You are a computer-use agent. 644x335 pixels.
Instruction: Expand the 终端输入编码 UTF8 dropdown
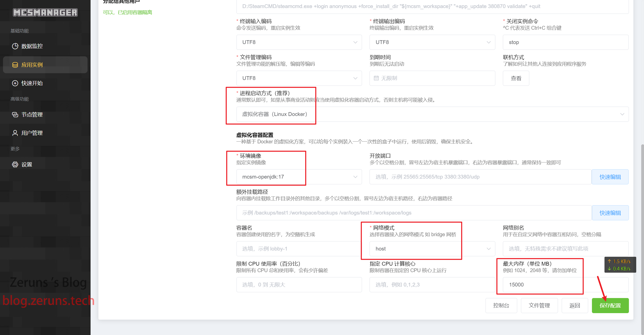coord(299,42)
